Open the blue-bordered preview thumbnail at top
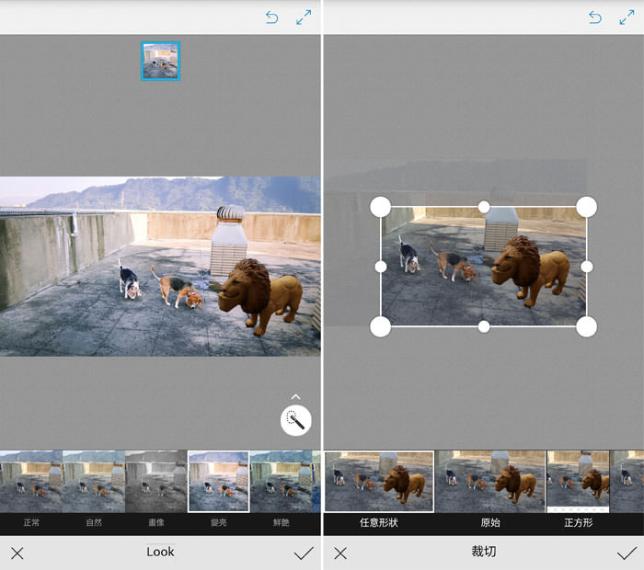This screenshot has width=644, height=570. pos(161,62)
